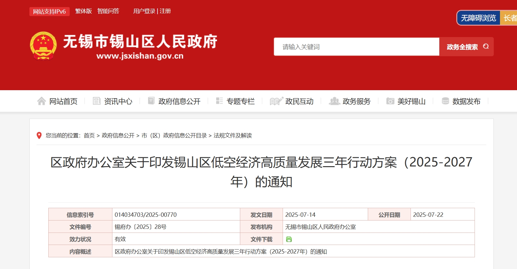
Task: Click 用户登录 to sign in
Action: (144, 11)
